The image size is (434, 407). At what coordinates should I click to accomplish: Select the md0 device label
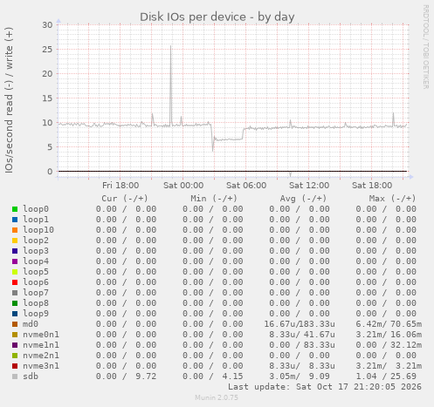31,324
